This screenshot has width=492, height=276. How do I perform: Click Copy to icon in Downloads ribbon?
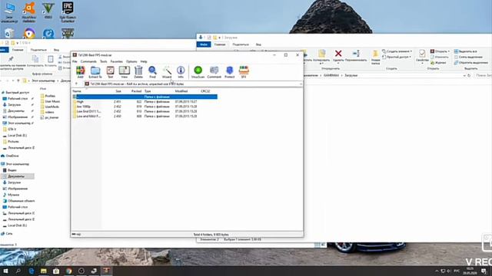(x=321, y=57)
